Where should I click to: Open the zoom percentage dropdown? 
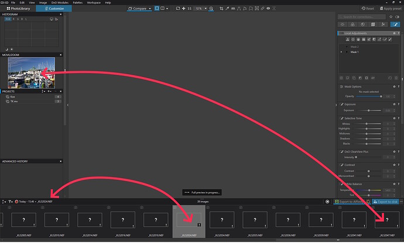(206, 9)
